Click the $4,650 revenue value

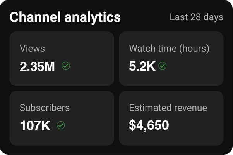tap(149, 125)
